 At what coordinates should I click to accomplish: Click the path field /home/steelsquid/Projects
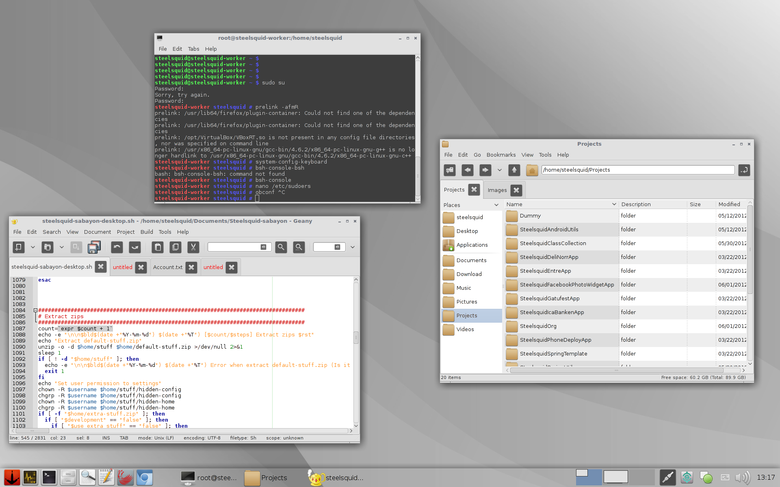coord(638,170)
